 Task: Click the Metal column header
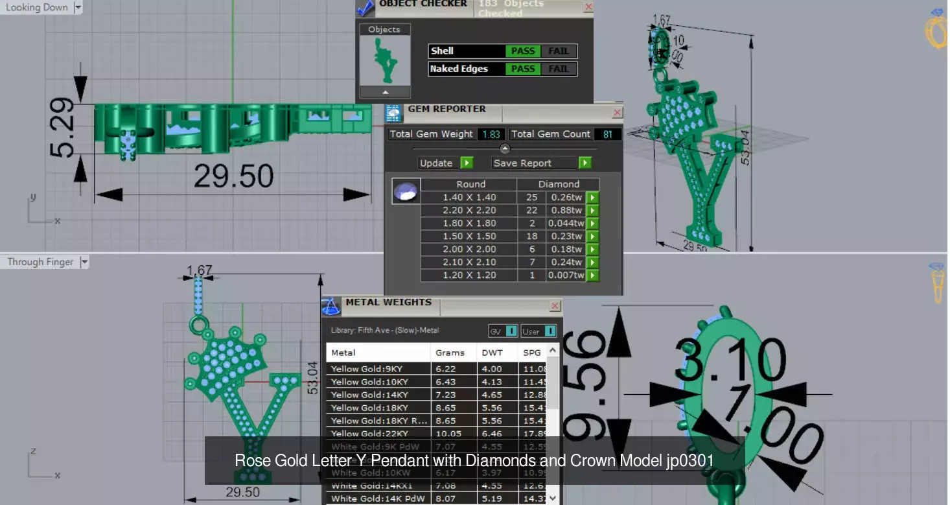click(x=378, y=353)
